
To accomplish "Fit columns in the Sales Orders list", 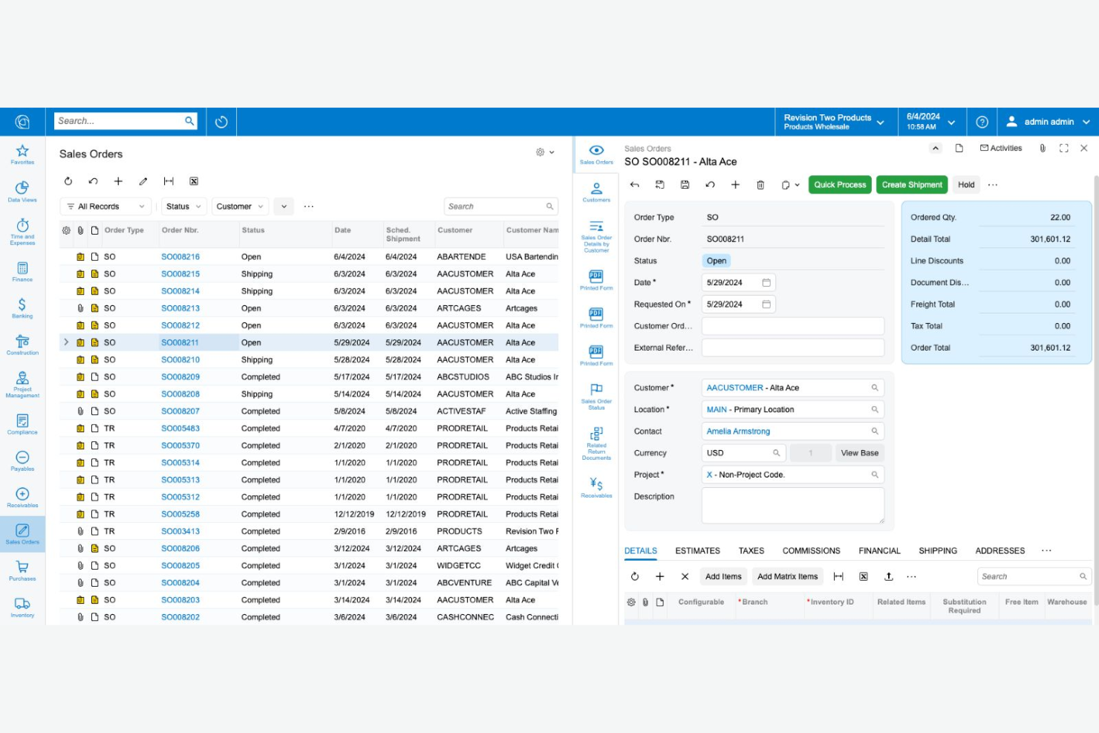I will pyautogui.click(x=169, y=181).
